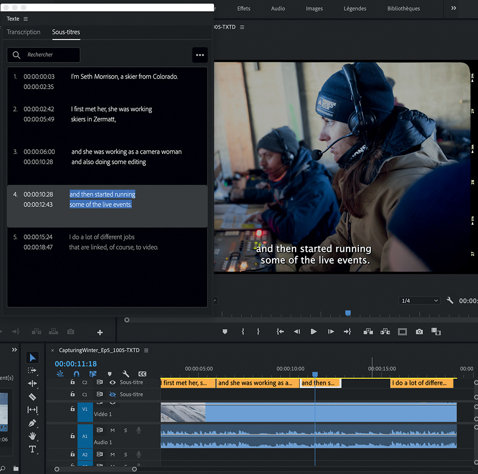The height and width of the screenshot is (474, 478).
Task: Open timeline wrench display settings
Action: 126,374
